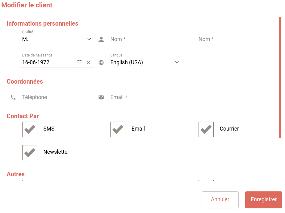This screenshot has height=213, width=285.
Task: Click the phone icon beside Téléphone
Action: point(13,98)
